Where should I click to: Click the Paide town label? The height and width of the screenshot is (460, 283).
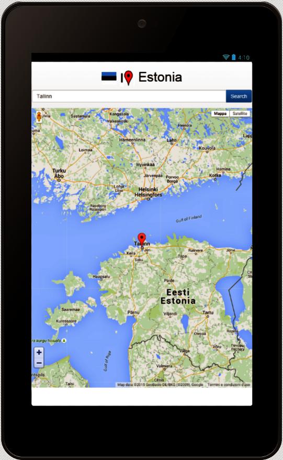point(169,281)
